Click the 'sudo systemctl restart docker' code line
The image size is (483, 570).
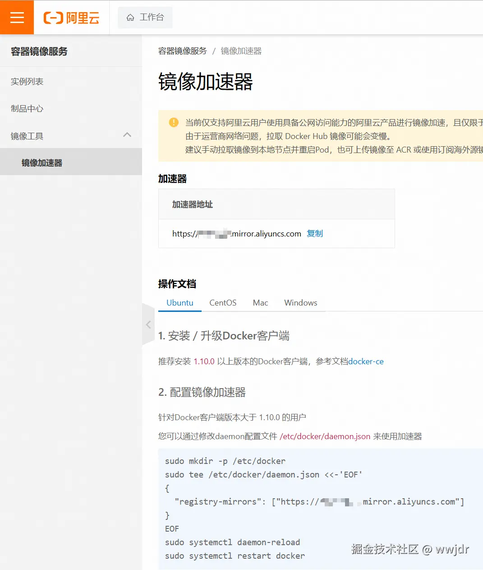click(235, 556)
